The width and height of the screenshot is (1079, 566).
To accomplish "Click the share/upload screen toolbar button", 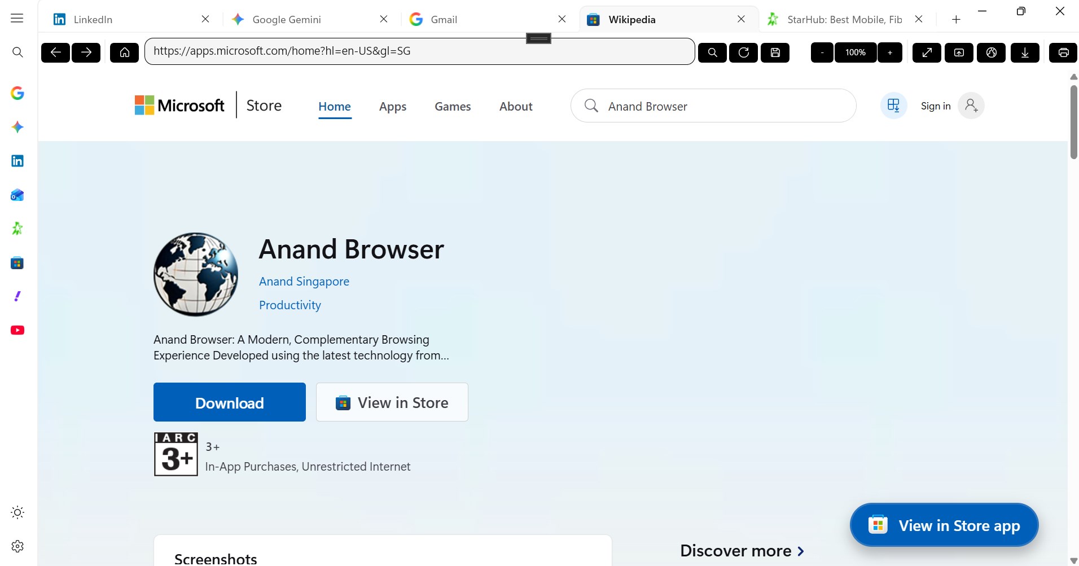I will [x=959, y=52].
